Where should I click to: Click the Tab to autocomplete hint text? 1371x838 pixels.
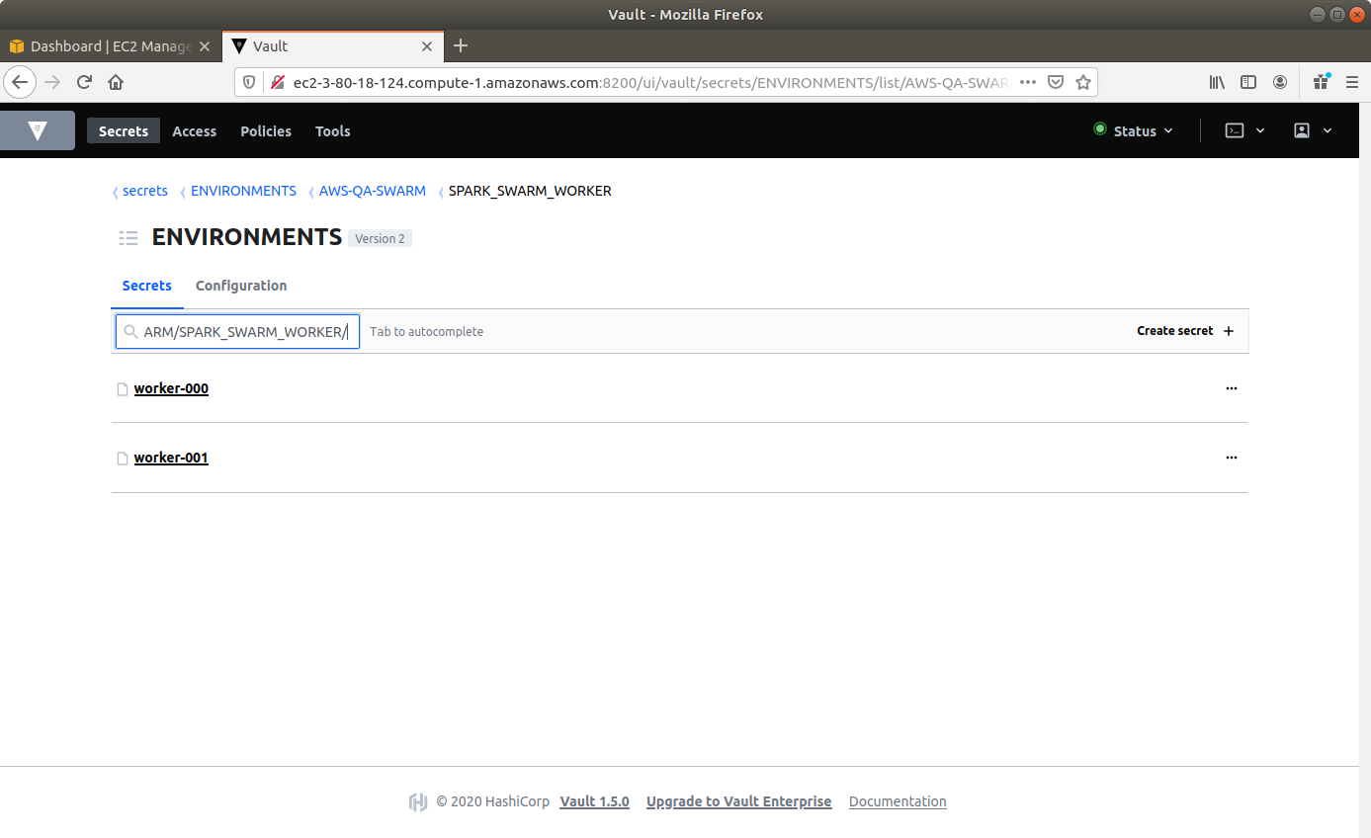[x=426, y=332]
